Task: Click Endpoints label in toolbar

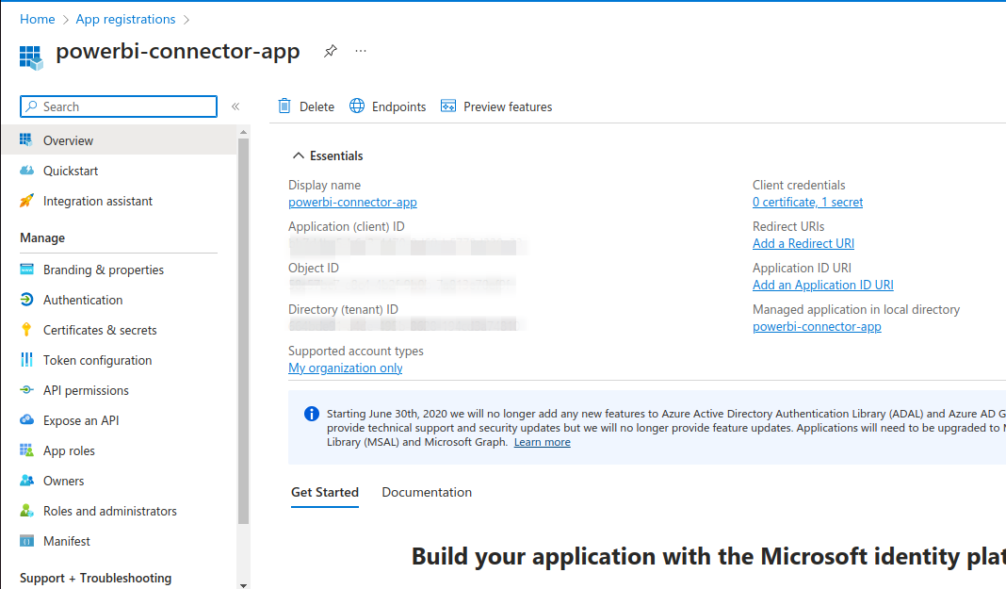Action: click(x=398, y=106)
